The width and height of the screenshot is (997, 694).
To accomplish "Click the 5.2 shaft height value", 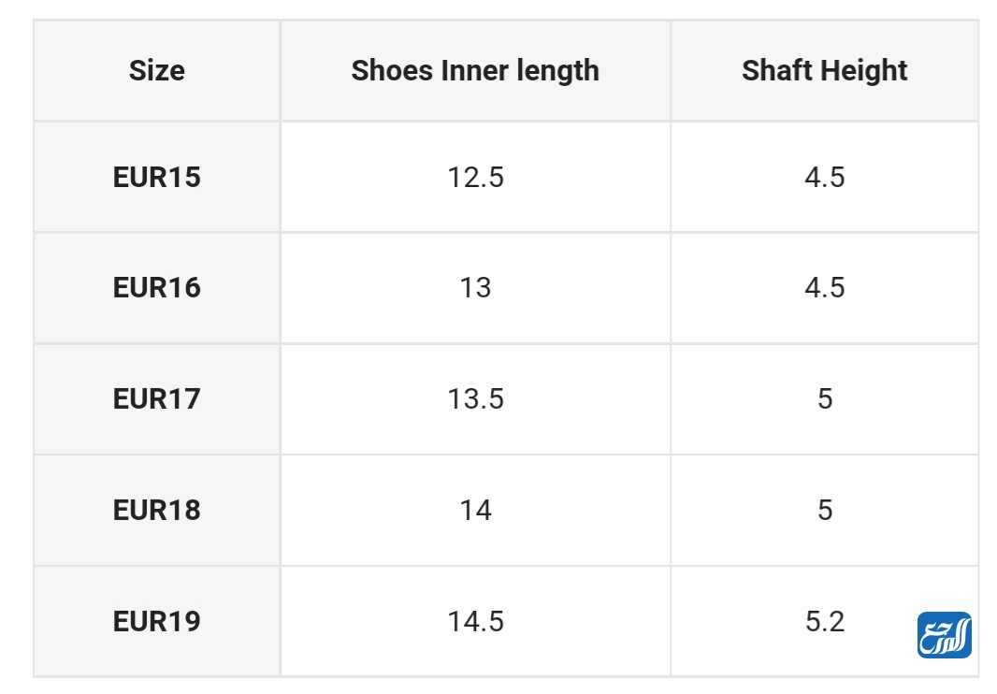I will tap(824, 621).
